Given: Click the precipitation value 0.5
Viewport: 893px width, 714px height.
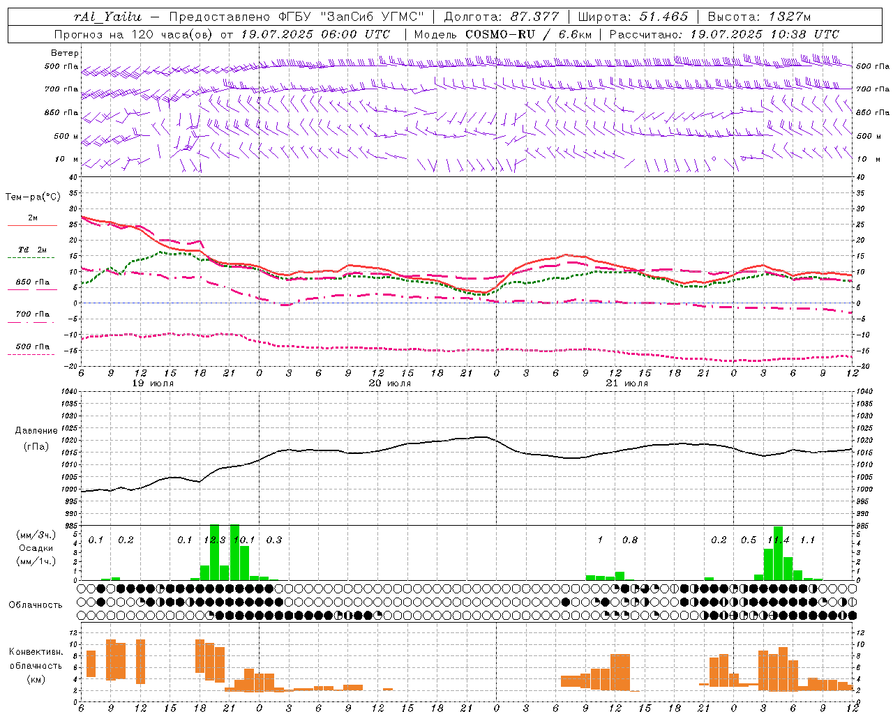Looking at the screenshot, I should point(749,540).
